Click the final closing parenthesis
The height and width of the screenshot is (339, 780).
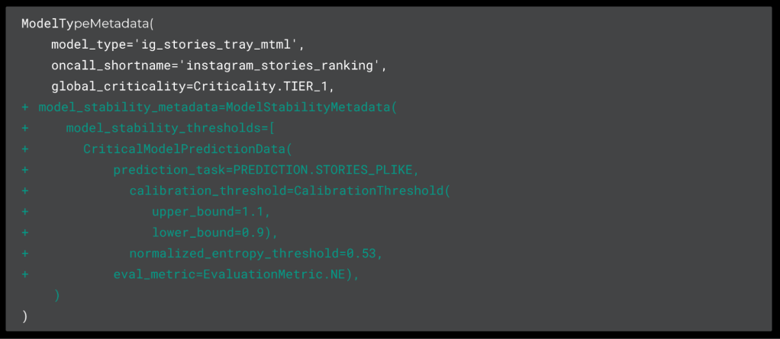25,317
